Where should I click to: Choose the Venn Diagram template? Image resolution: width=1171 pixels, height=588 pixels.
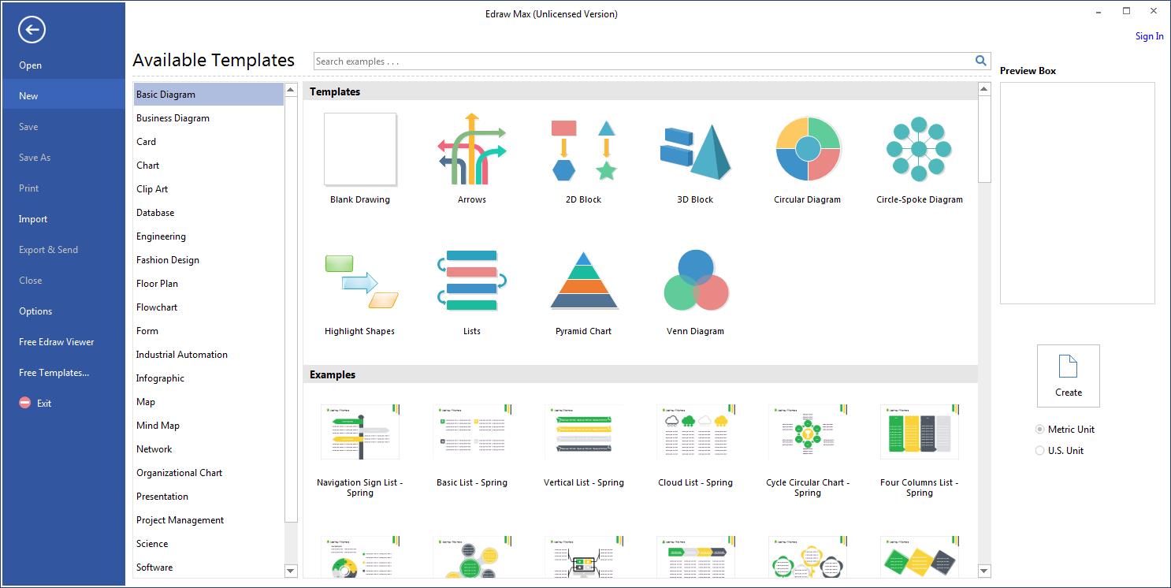click(x=695, y=281)
